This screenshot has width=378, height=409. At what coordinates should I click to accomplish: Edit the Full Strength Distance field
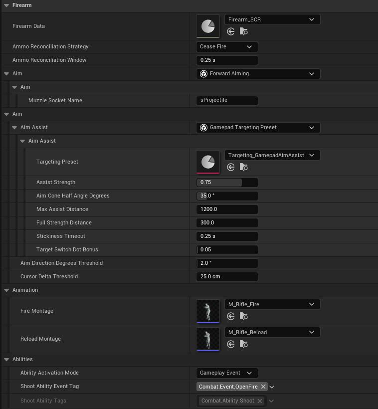pos(227,223)
